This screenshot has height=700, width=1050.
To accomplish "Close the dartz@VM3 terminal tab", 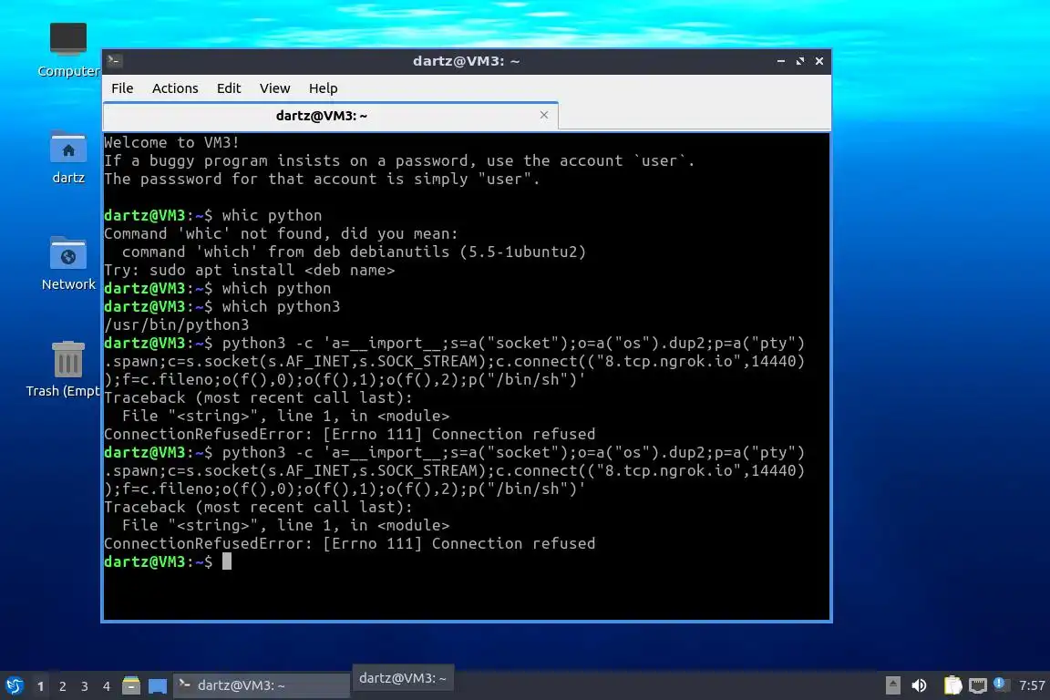I will coord(544,115).
